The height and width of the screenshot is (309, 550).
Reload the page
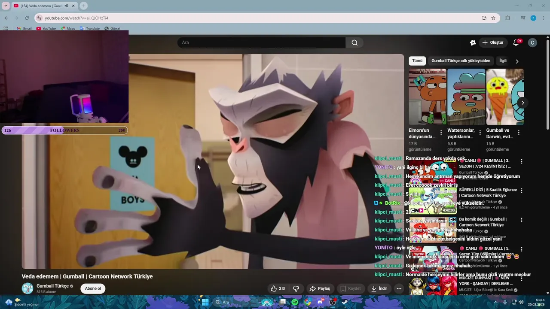pyautogui.click(x=27, y=18)
